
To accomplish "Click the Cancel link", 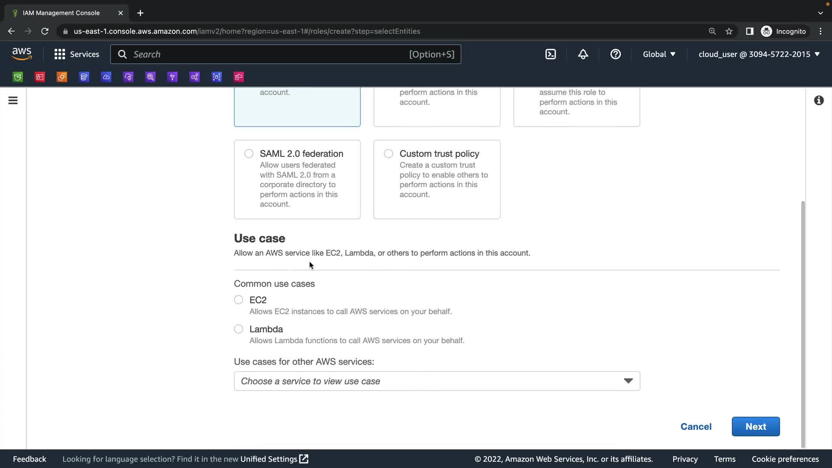I will 695,427.
